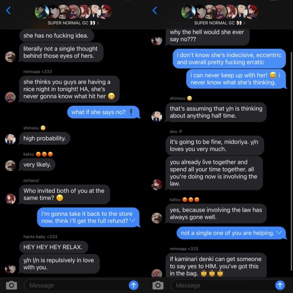
Task: Send message with right blue arrow button
Action: 280,285
